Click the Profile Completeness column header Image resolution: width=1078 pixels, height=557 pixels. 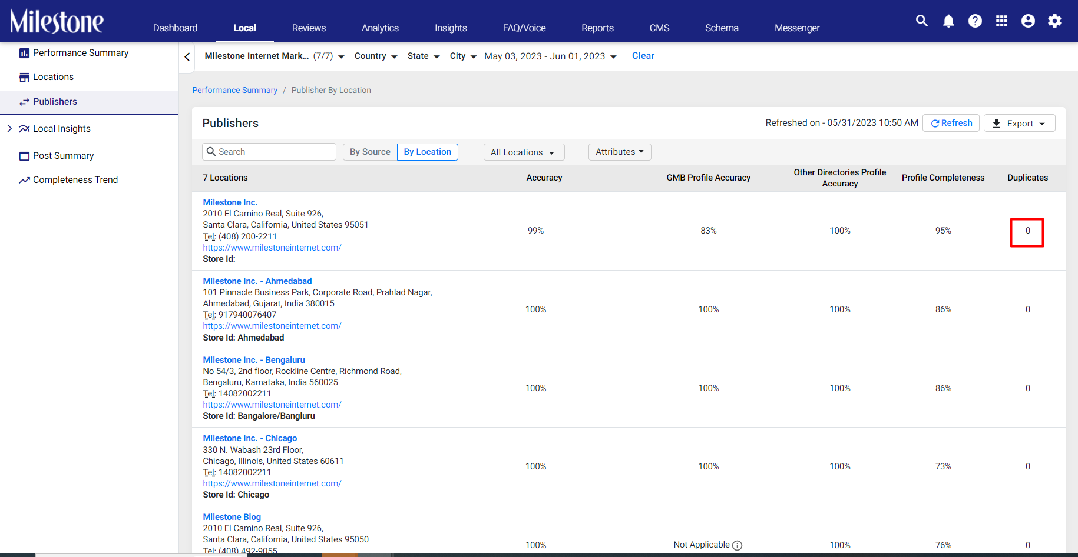tap(943, 178)
